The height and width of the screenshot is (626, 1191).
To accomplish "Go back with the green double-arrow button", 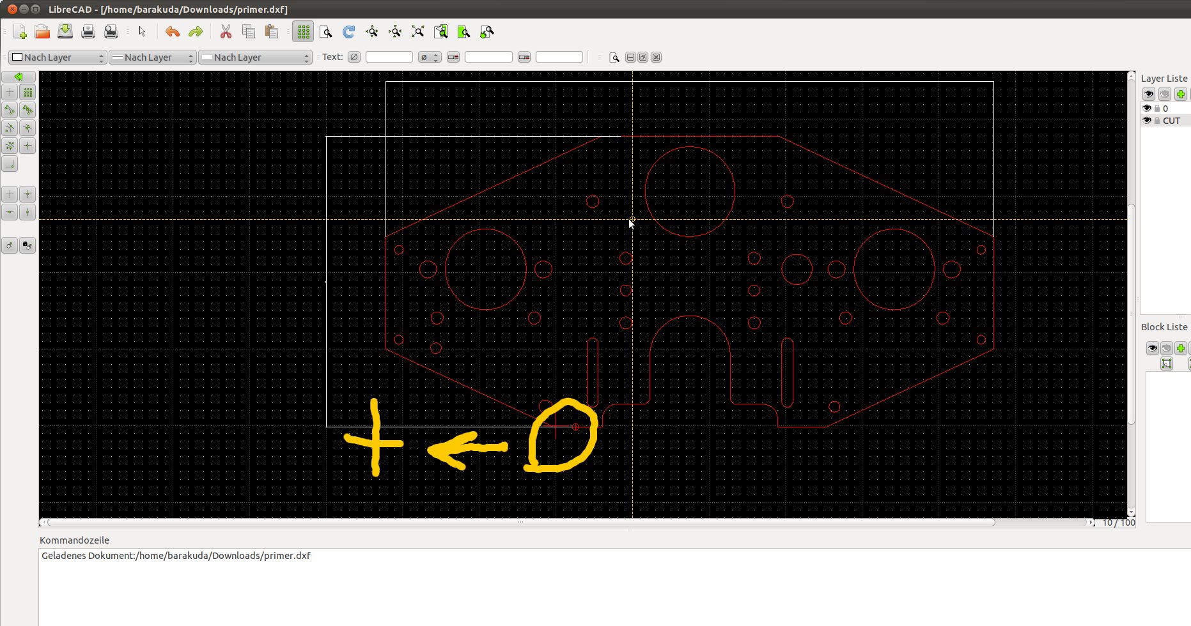I will (19, 77).
